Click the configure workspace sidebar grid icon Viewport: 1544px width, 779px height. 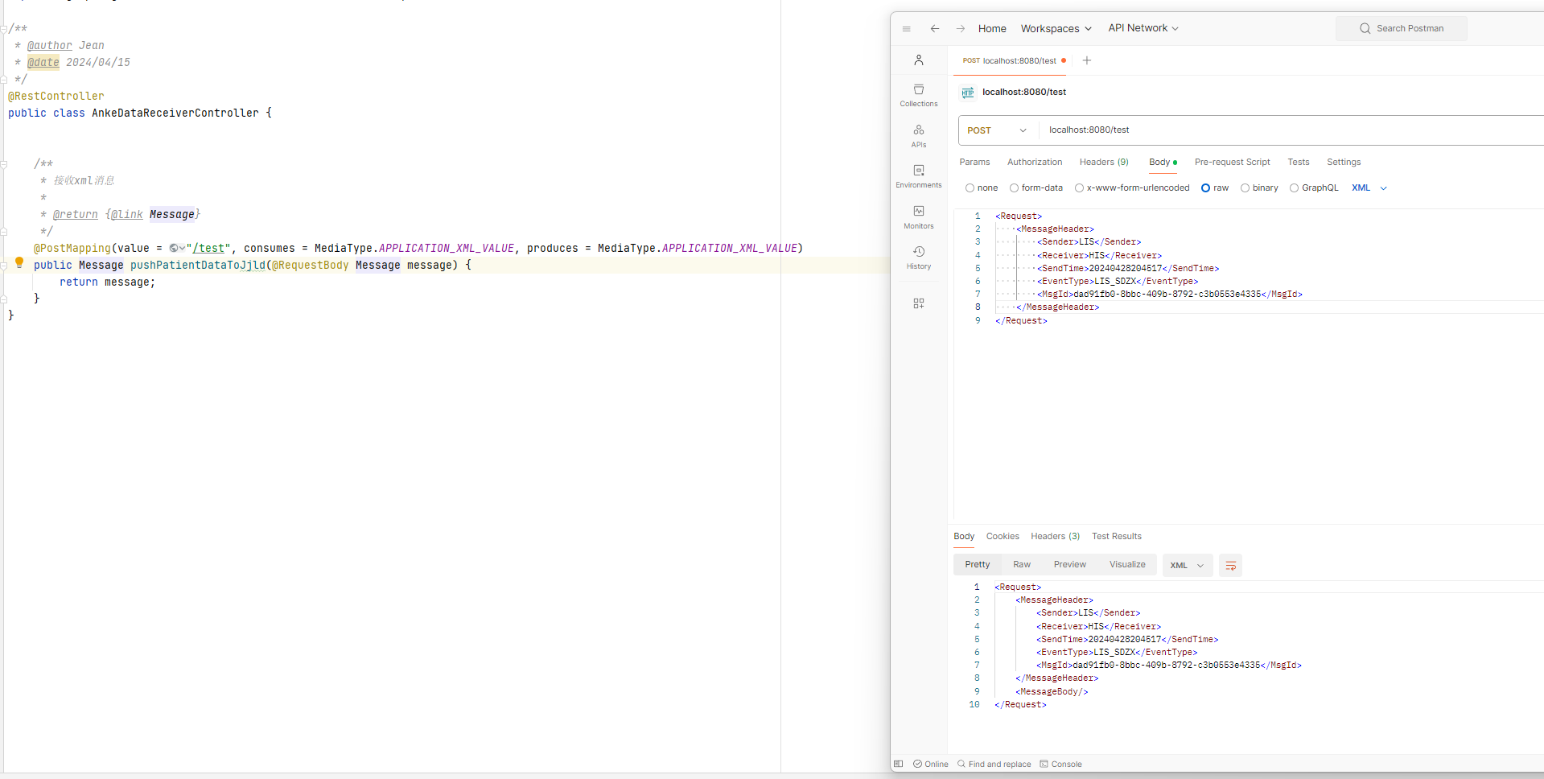pyautogui.click(x=919, y=303)
